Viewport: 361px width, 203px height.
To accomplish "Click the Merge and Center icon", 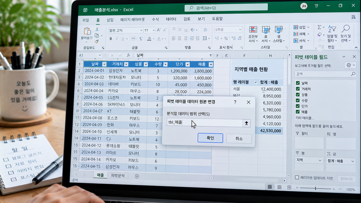I will click(x=205, y=38).
